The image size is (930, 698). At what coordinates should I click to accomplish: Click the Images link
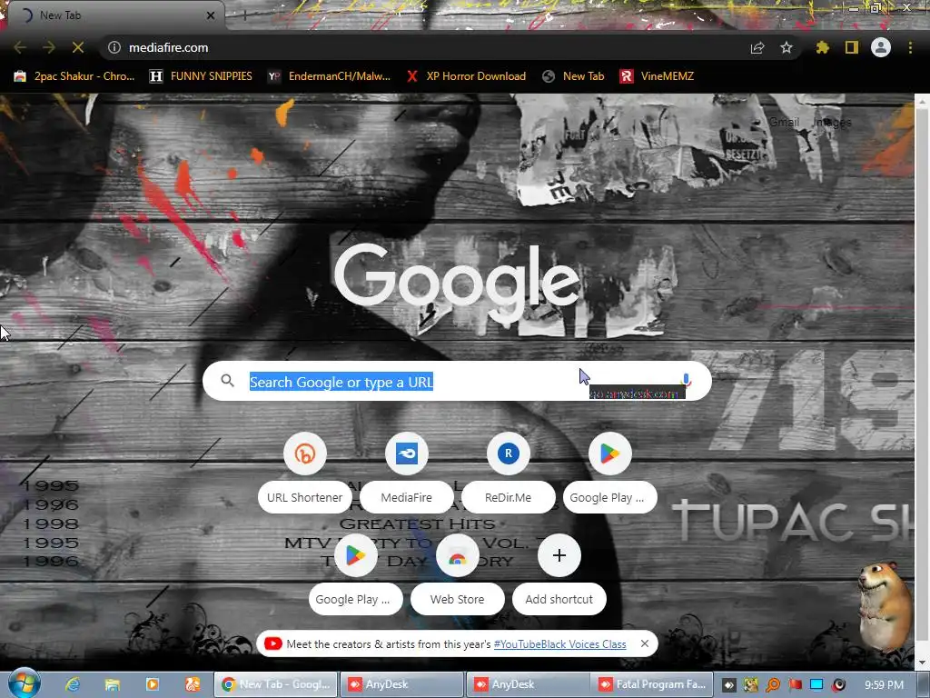pos(832,123)
